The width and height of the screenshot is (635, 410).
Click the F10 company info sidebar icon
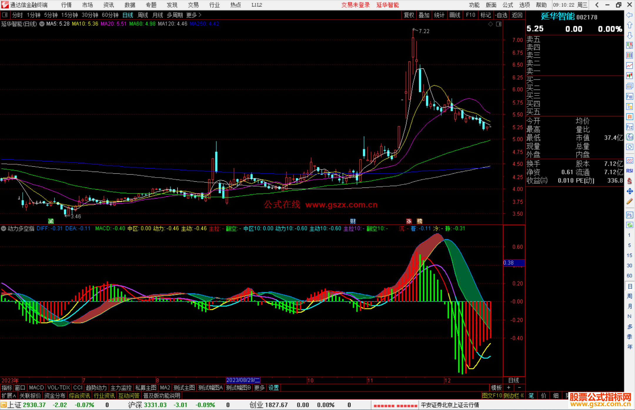pyautogui.click(x=629, y=96)
